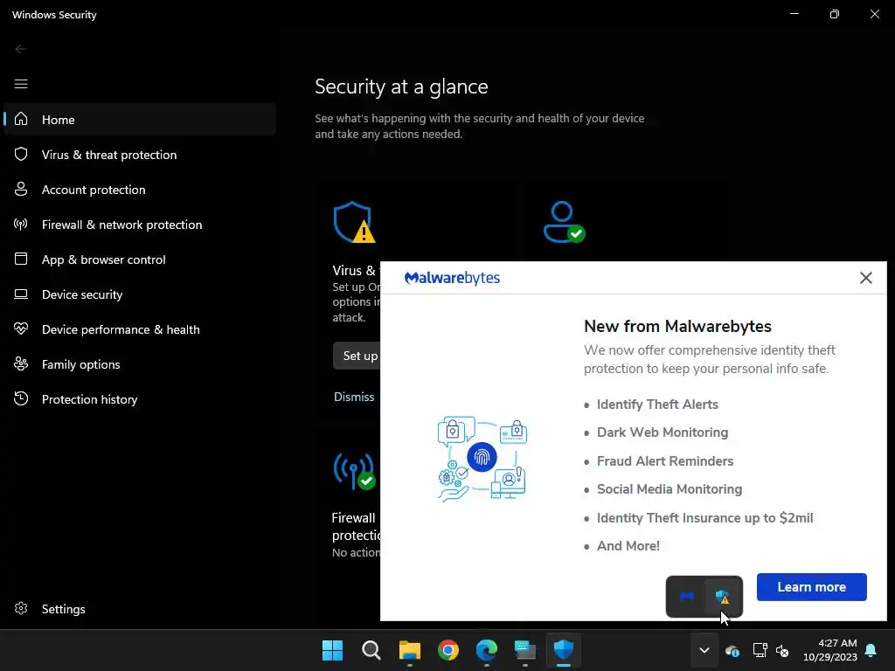This screenshot has height=671, width=895.
Task: Open the hamburger navigation menu
Action: (21, 85)
